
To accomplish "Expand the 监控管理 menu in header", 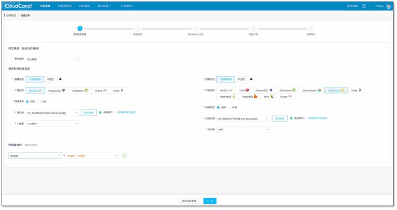I will (x=104, y=6).
